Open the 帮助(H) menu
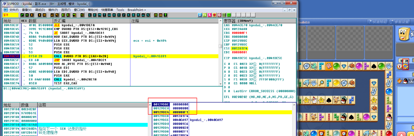Image resolution: width=414 pixels, height=136 pixels. pyautogui.click(x=93, y=10)
